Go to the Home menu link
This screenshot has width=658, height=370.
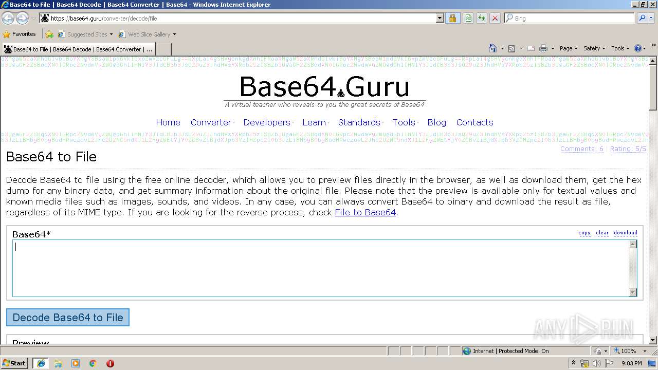pos(168,122)
